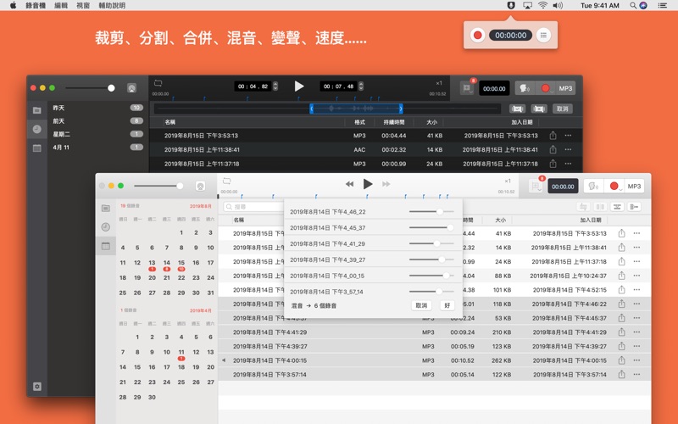Play audio in the light window
678x424 pixels.
click(x=368, y=184)
